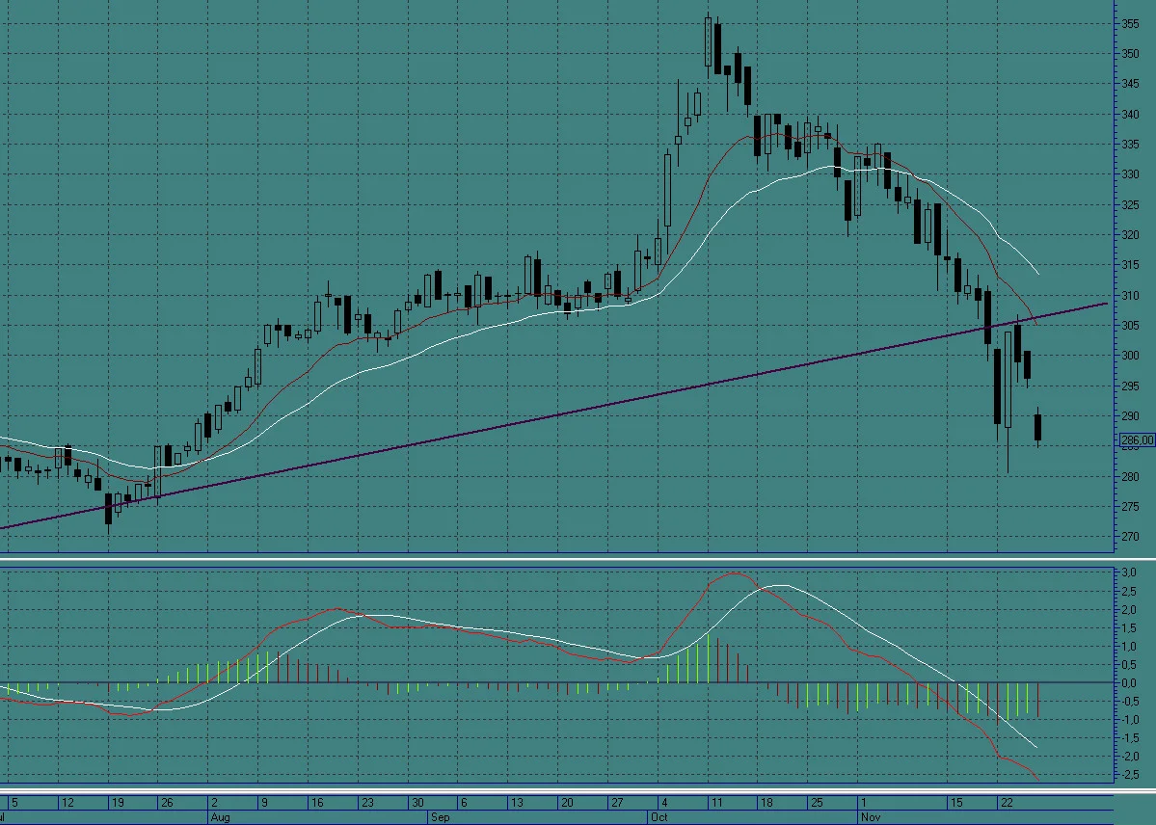Click the 270 price axis label
Image resolution: width=1156 pixels, height=825 pixels.
point(1130,537)
